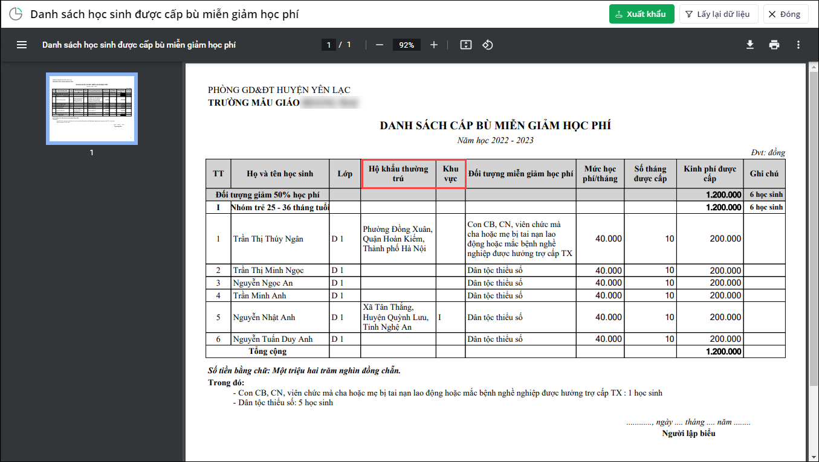Download the PDF document
Image resolution: width=819 pixels, height=462 pixels.
click(750, 45)
